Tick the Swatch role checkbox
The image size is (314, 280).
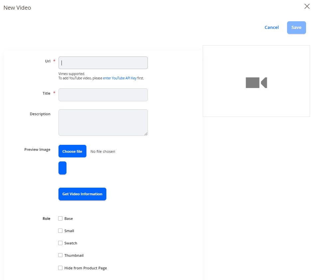coord(60,243)
